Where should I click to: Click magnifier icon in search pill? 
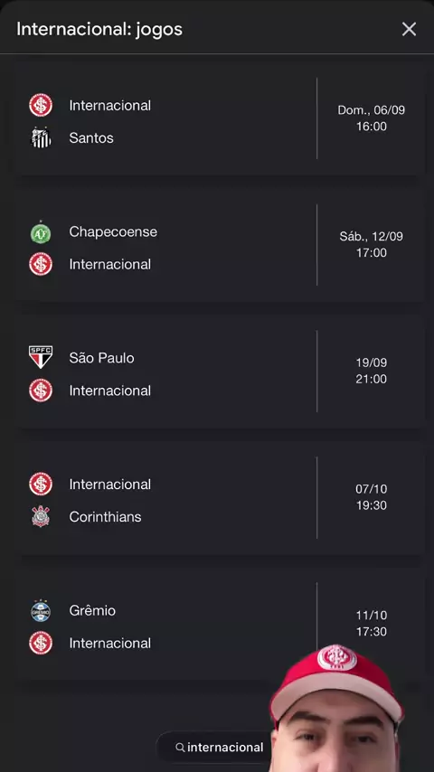click(180, 748)
